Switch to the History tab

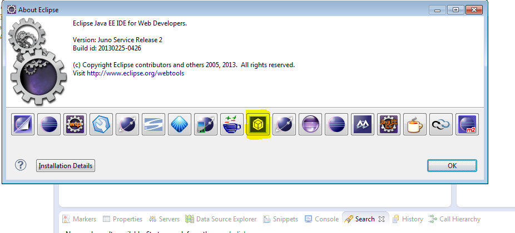click(408, 219)
